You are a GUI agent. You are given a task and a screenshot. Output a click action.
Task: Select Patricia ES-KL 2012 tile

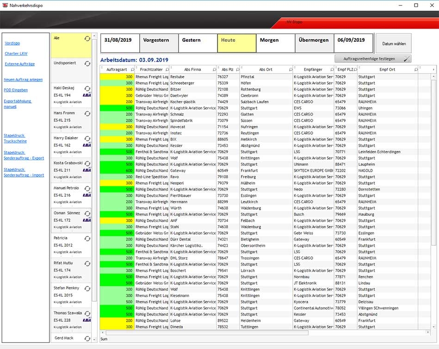coord(71,245)
